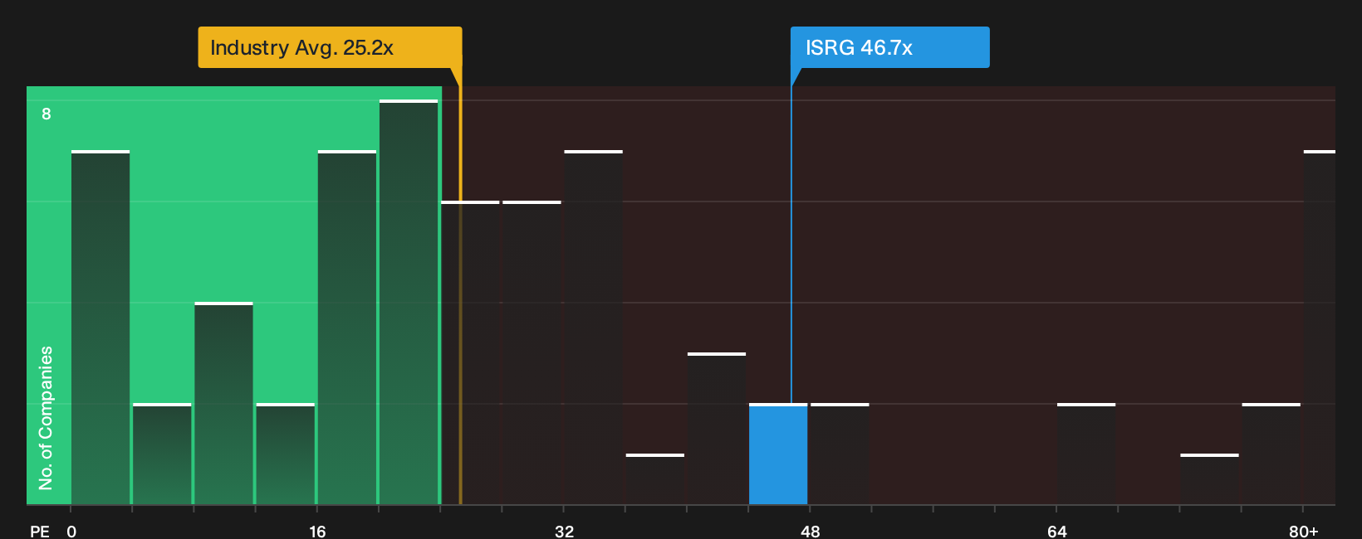The width and height of the screenshot is (1362, 539).
Task: Click the orange industry average vertical line
Action: click(460, 294)
